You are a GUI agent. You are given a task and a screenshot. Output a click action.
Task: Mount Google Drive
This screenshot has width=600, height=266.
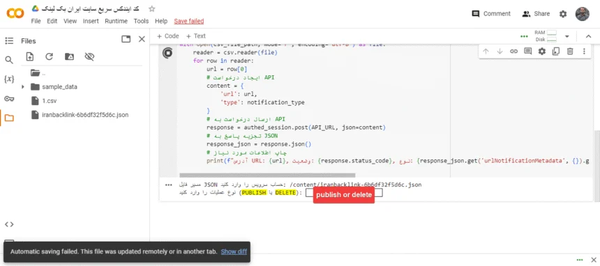point(69,56)
